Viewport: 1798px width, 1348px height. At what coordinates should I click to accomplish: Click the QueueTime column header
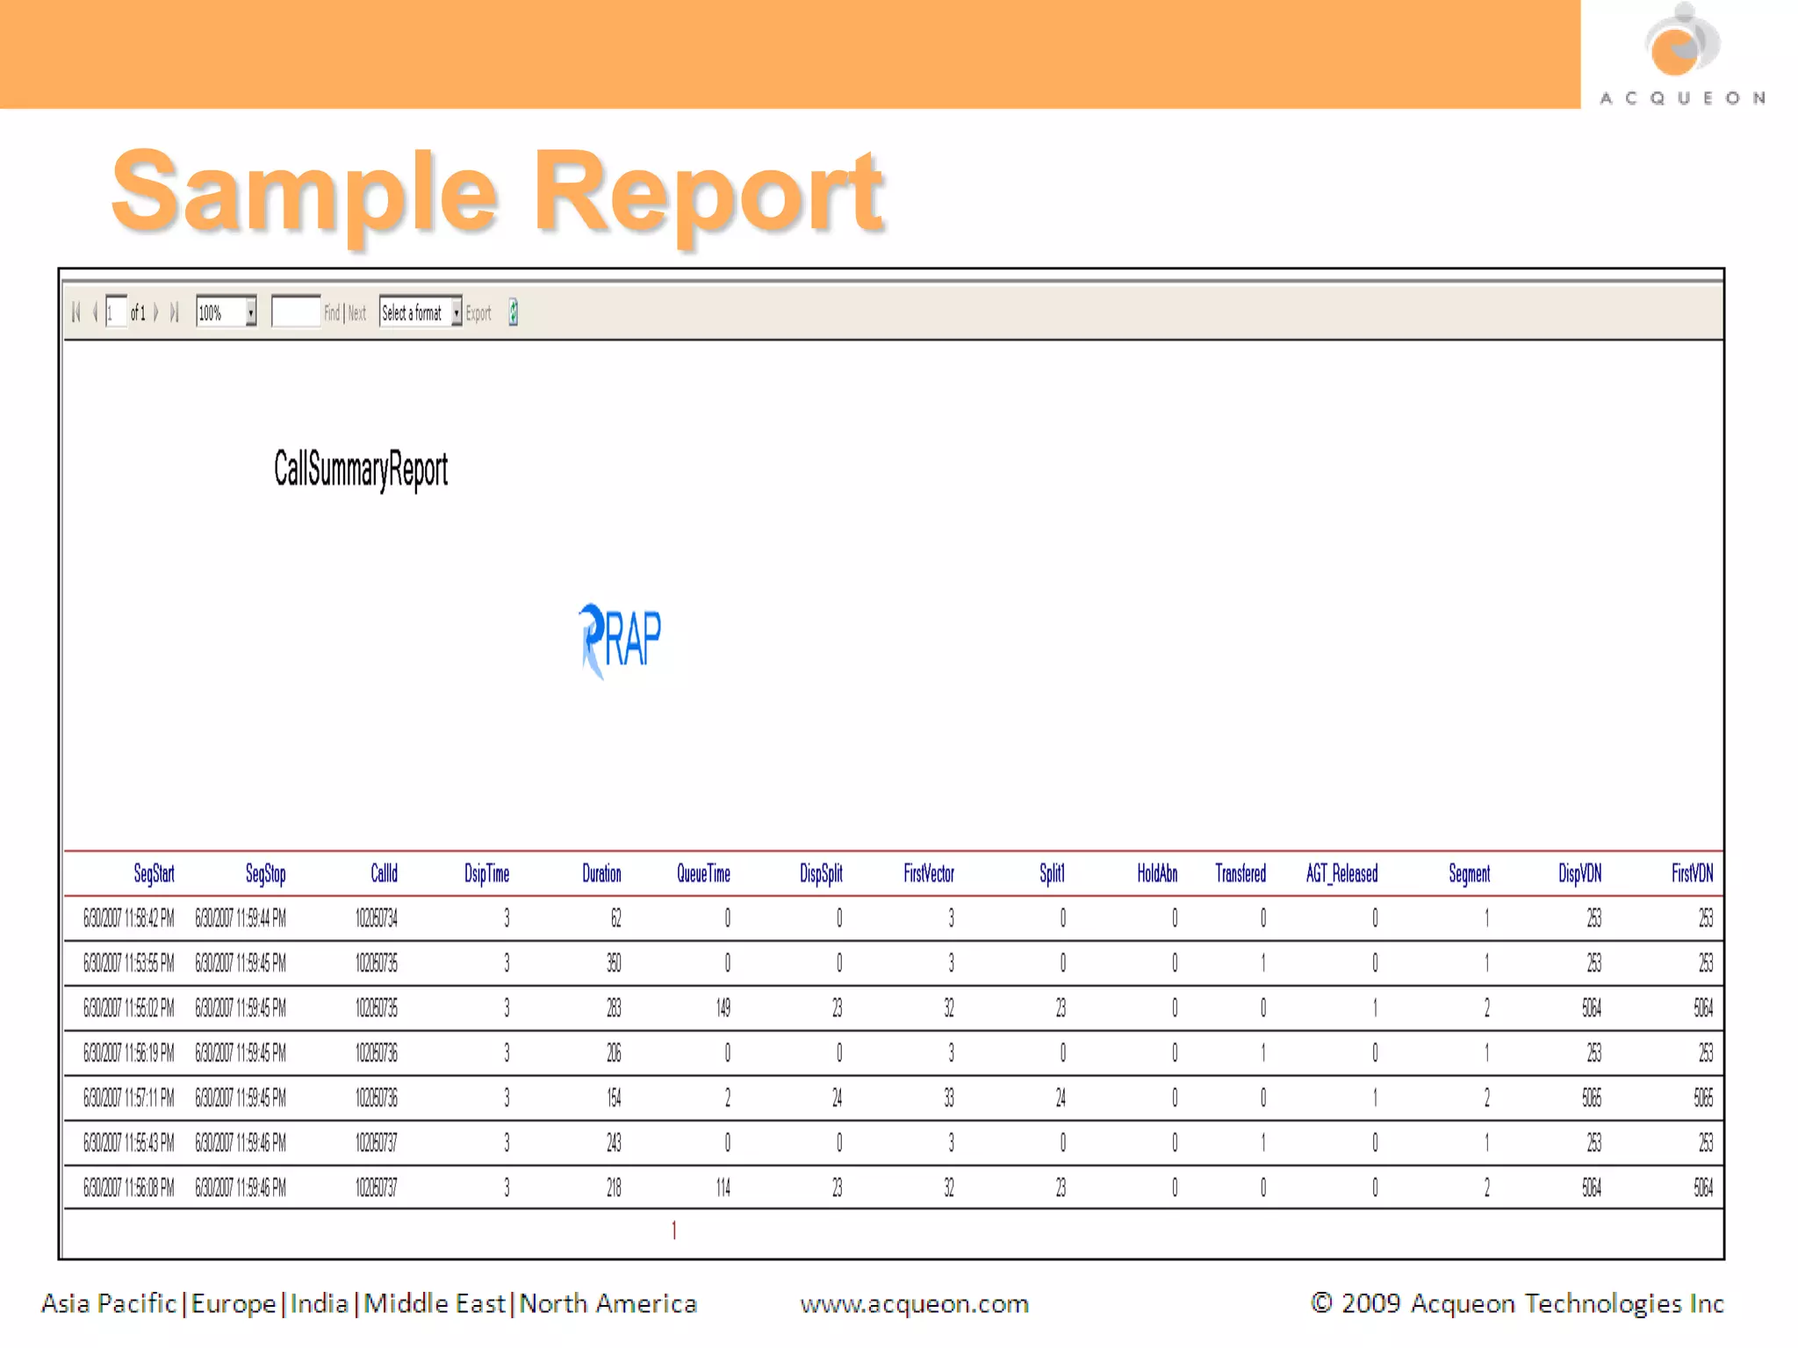click(703, 873)
